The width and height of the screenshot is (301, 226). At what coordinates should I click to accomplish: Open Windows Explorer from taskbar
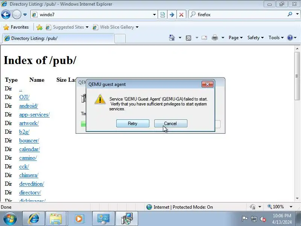coord(56,219)
